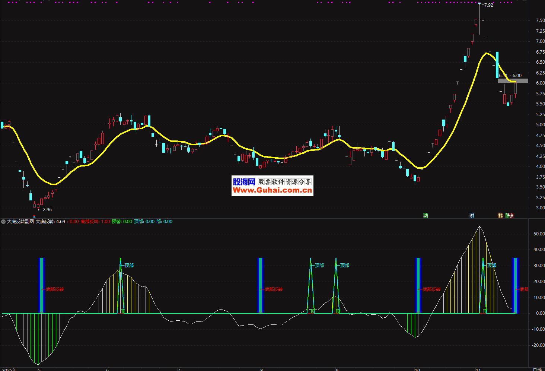The width and height of the screenshot is (545, 371).
Task: Select the 底部反转 signal bar near month 10
Action: click(x=418, y=285)
